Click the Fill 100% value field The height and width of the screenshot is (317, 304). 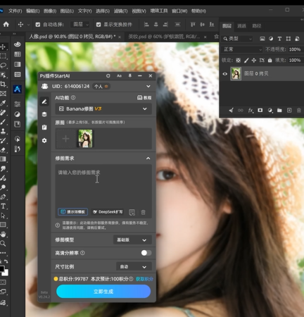point(295,61)
